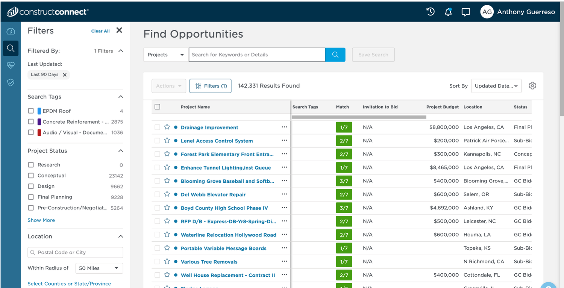Collapse the Search Tags section
The width and height of the screenshot is (564, 288).
tap(121, 97)
